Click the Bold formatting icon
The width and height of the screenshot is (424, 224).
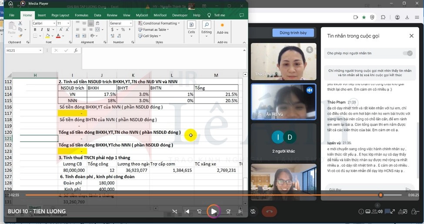coord(34,29)
